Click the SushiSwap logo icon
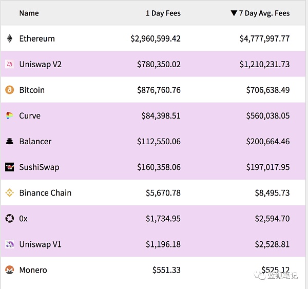This screenshot has height=289, width=308. (9, 167)
